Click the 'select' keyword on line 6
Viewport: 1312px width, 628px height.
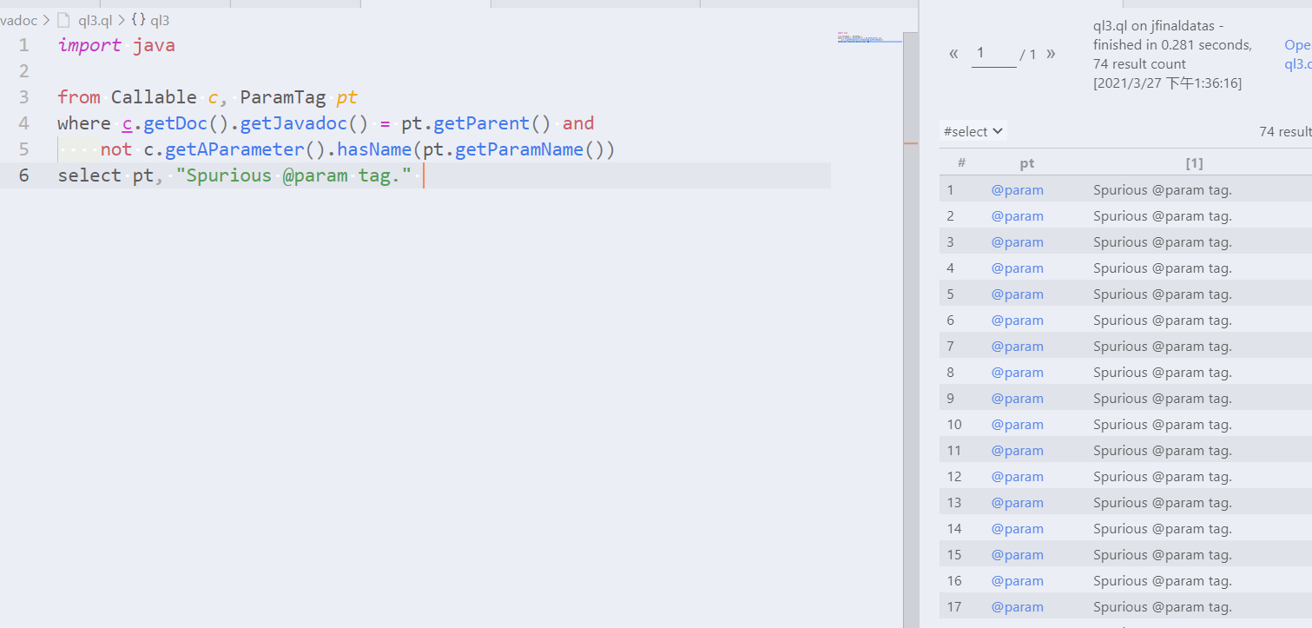point(89,175)
